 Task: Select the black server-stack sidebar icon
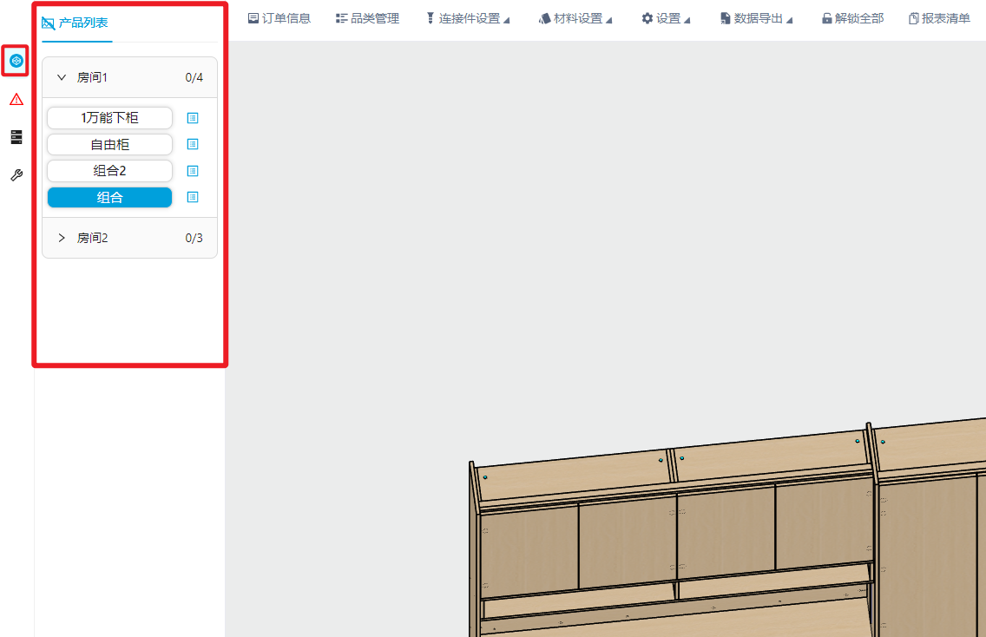tap(16, 137)
